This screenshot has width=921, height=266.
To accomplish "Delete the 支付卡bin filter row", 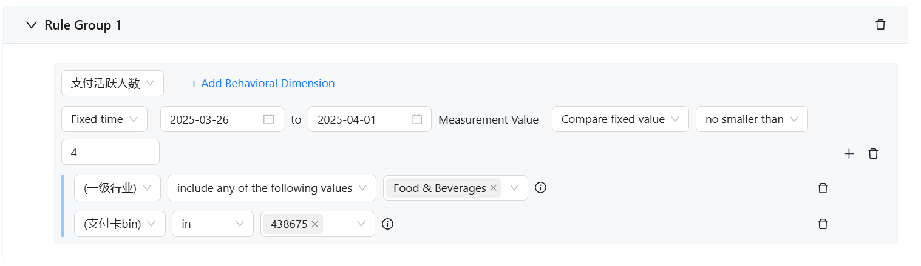I will 823,224.
